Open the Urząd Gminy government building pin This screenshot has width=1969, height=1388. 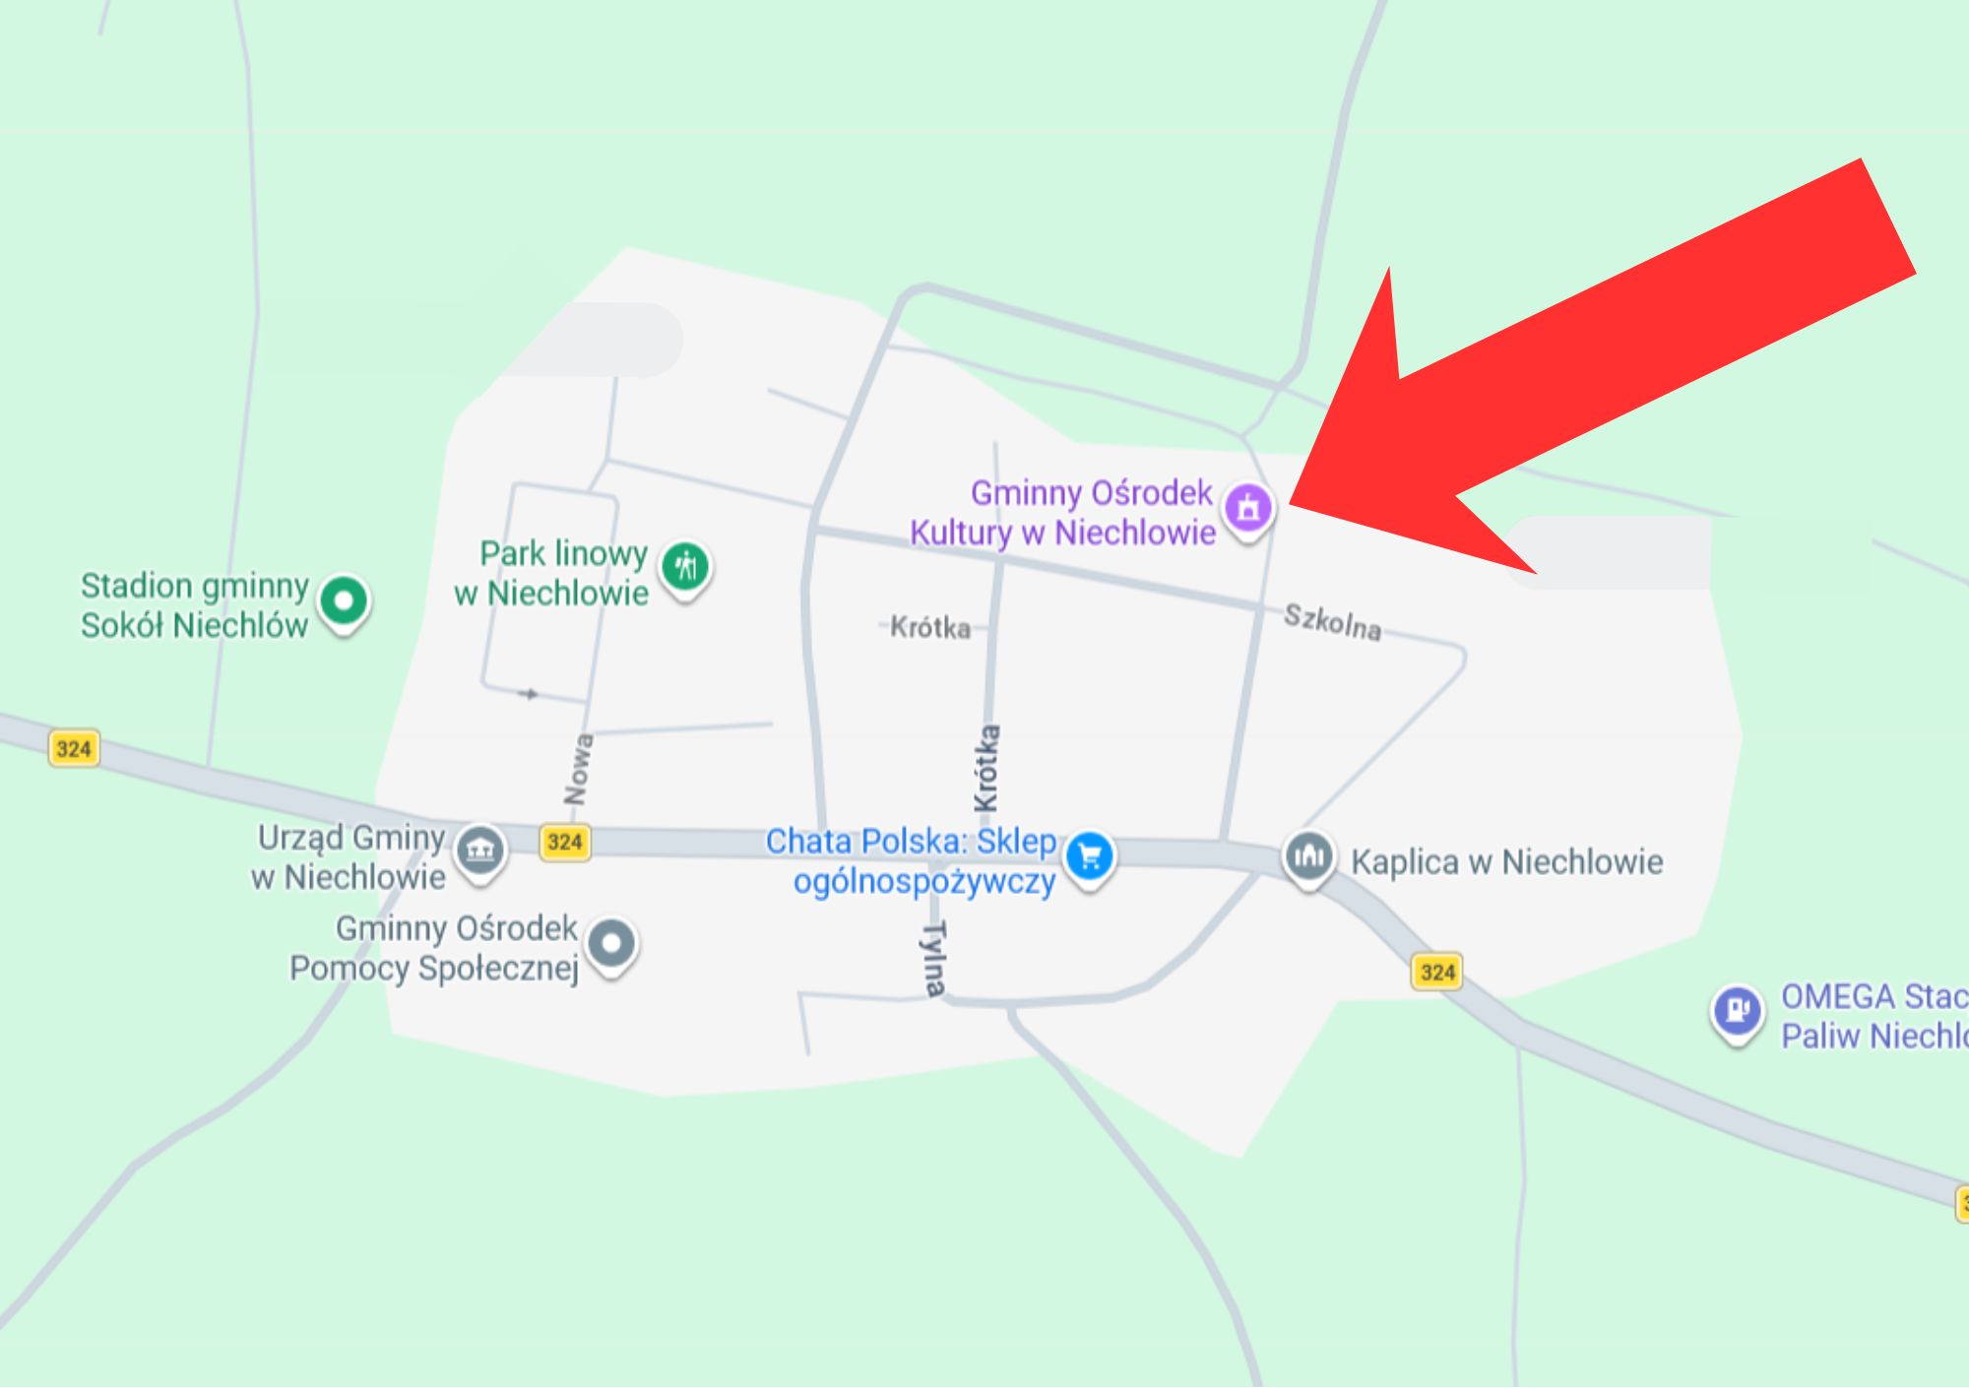[x=480, y=851]
